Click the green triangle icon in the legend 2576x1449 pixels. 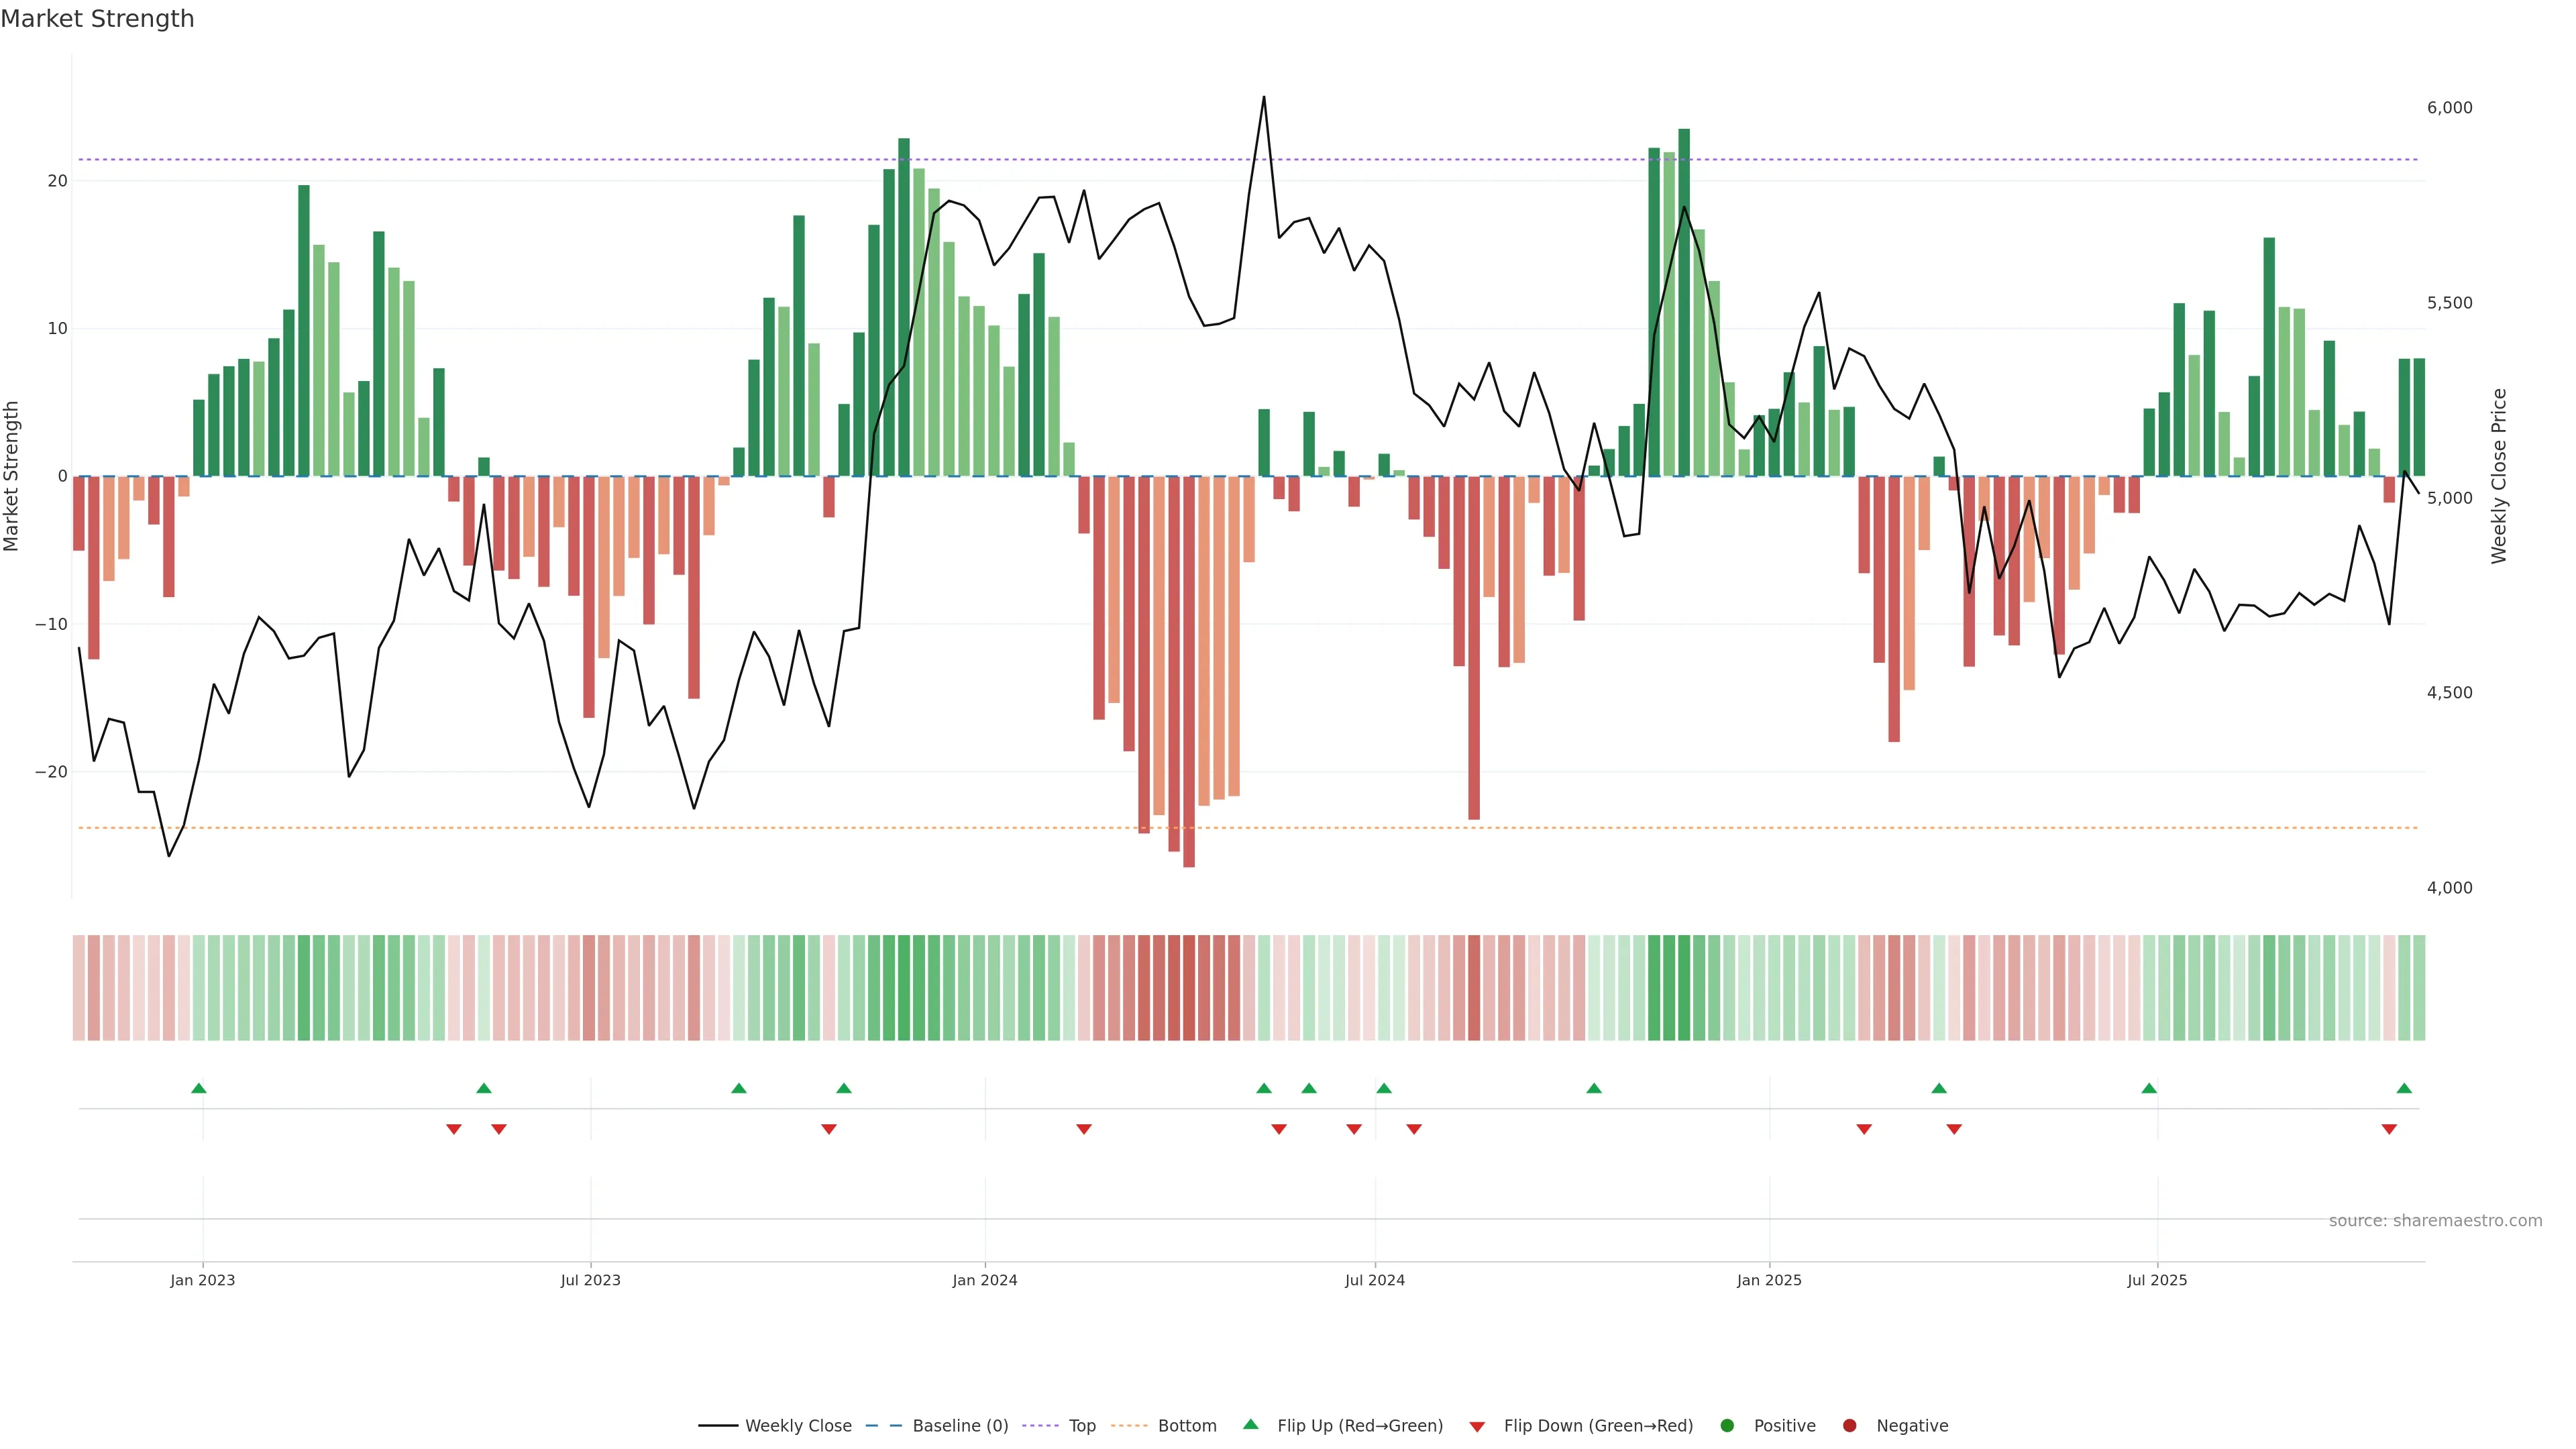[x=1250, y=1425]
